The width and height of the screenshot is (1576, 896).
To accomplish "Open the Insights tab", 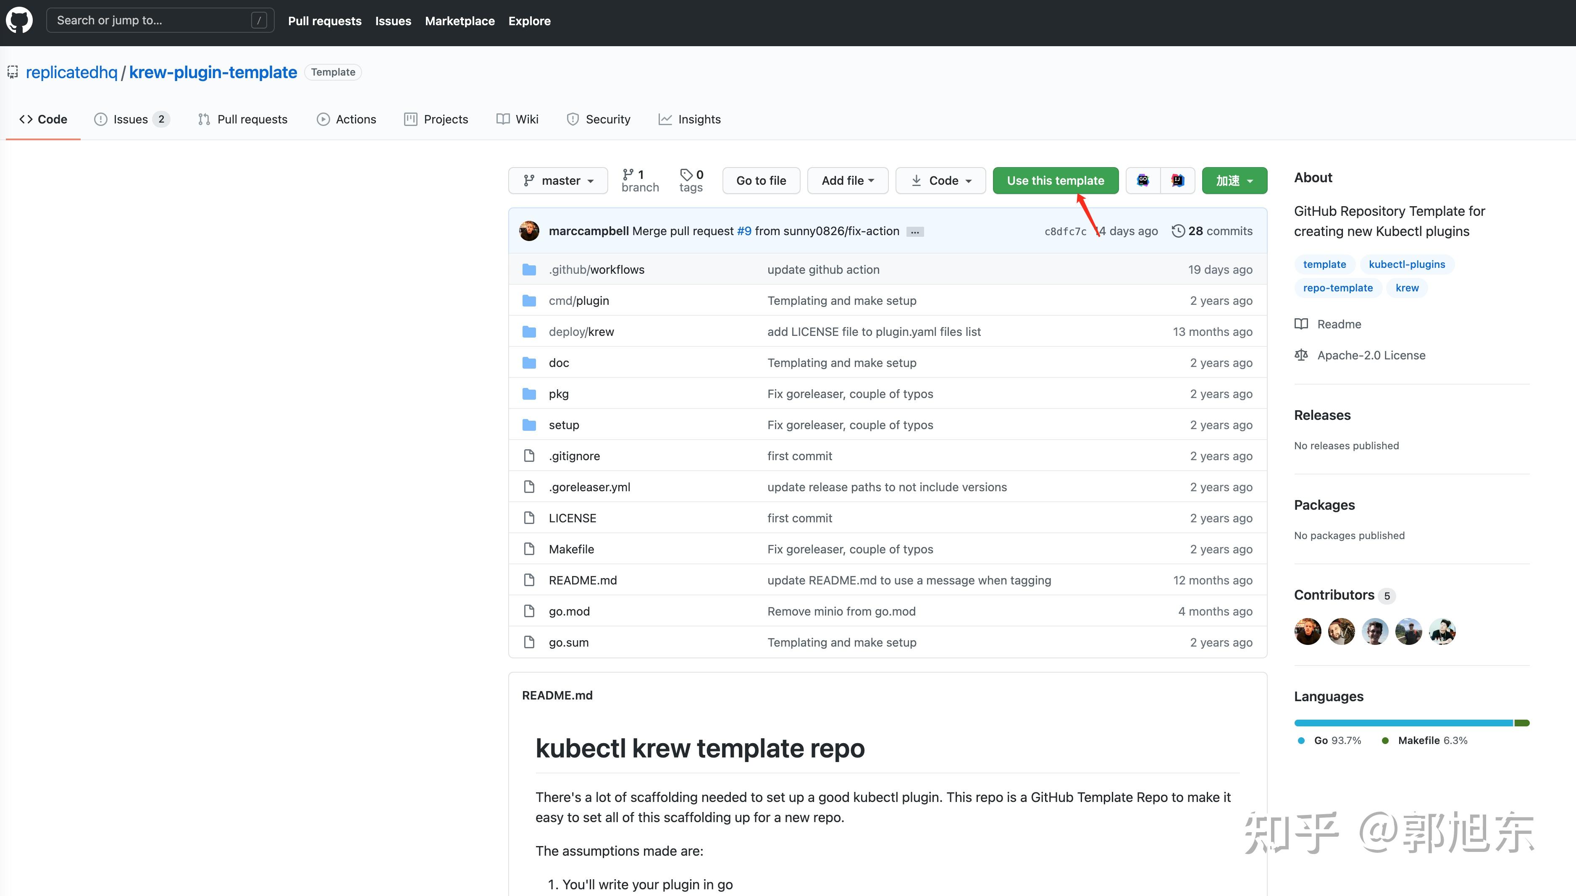I will point(690,119).
